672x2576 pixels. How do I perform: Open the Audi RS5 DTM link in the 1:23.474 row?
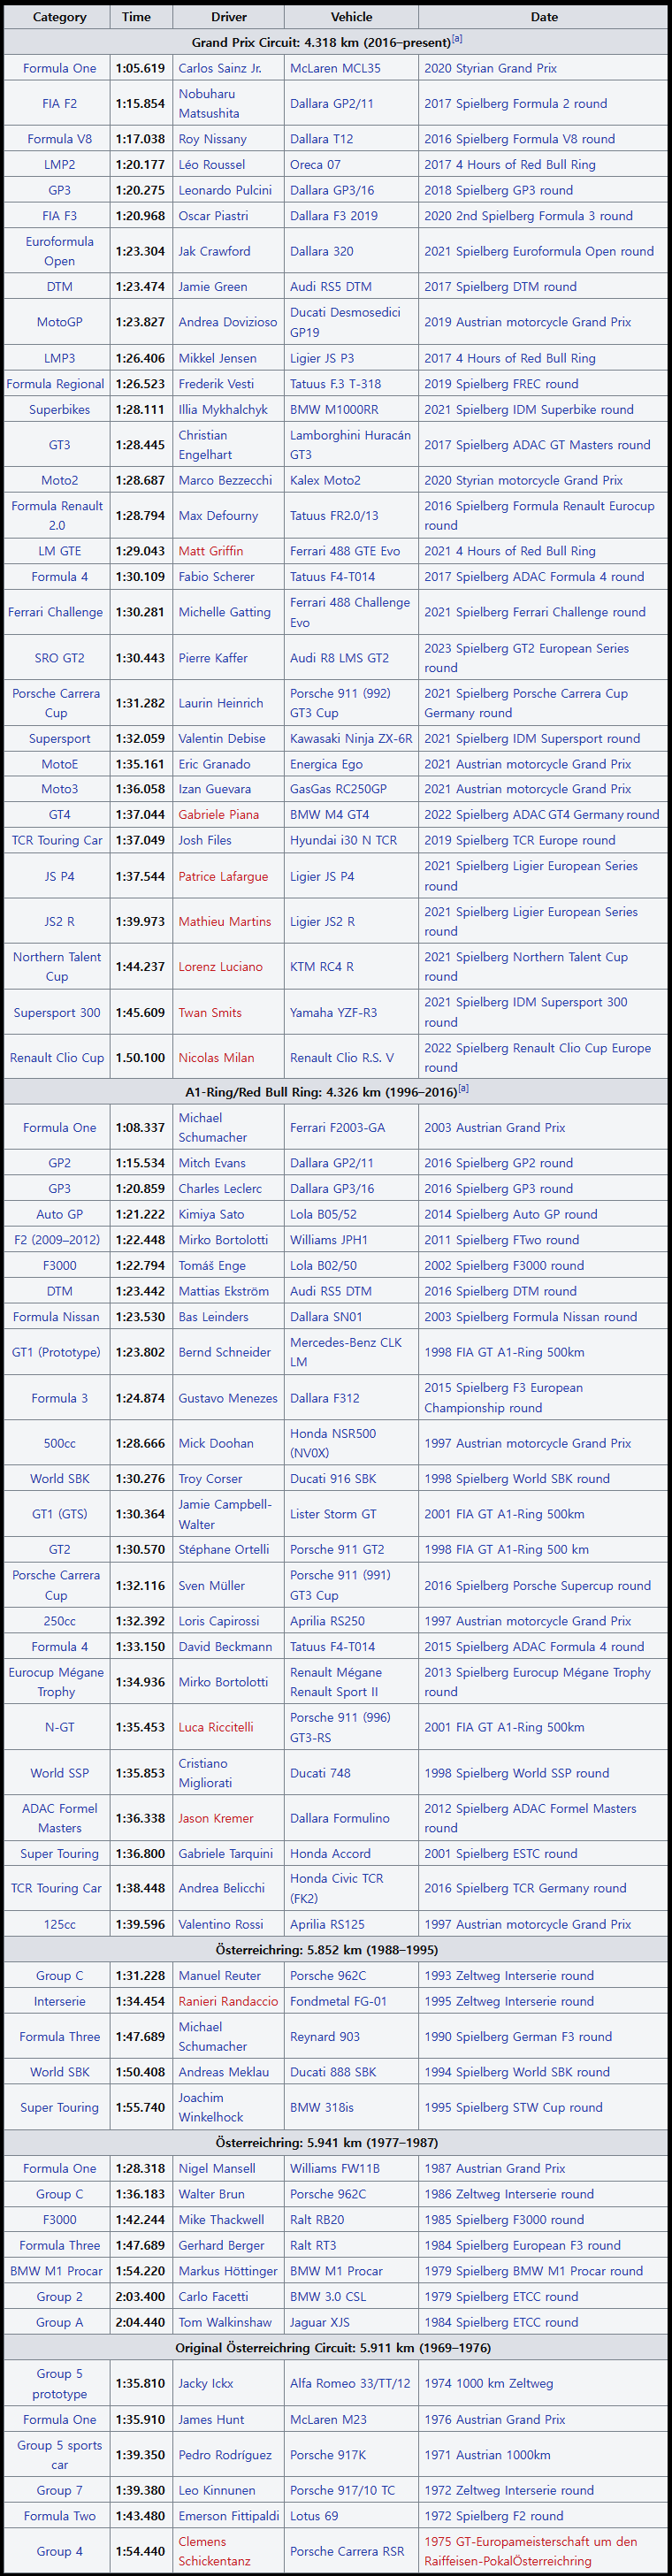330,287
